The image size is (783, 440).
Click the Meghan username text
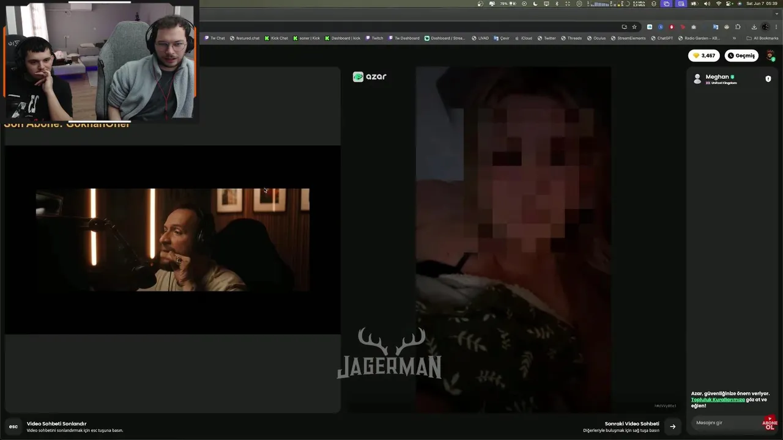pyautogui.click(x=717, y=77)
